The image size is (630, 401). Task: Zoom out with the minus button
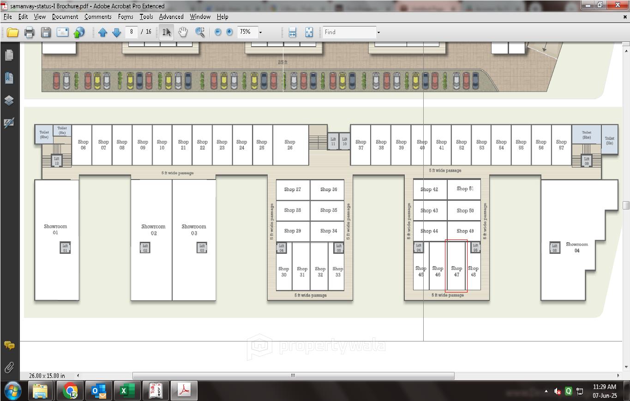point(218,32)
